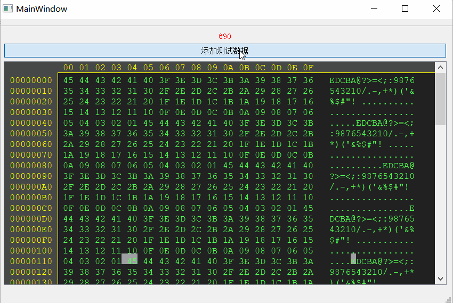Select address row 000000C0
This screenshot has width=453, height=303.
(31, 208)
